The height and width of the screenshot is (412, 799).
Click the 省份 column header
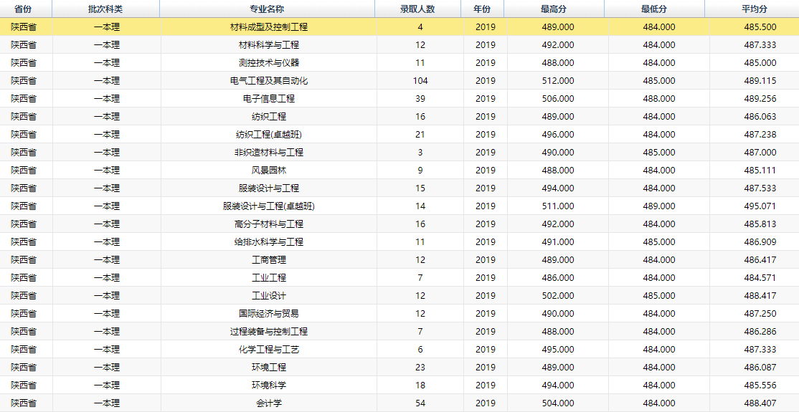pos(23,9)
